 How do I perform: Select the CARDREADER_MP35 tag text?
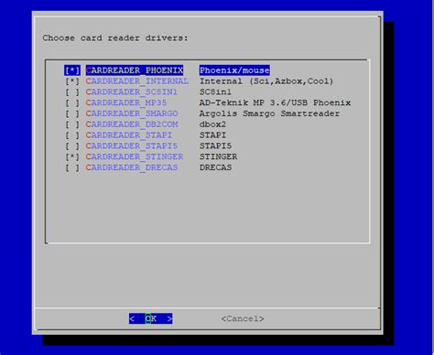126,102
